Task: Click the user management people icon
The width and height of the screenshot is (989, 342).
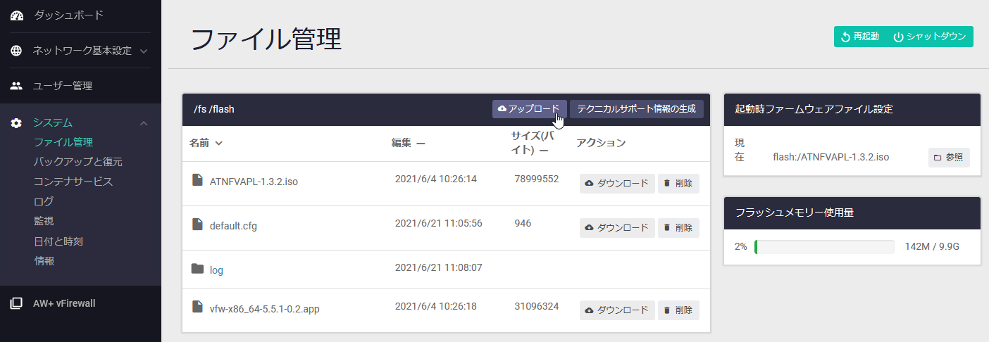Action: pos(16,86)
